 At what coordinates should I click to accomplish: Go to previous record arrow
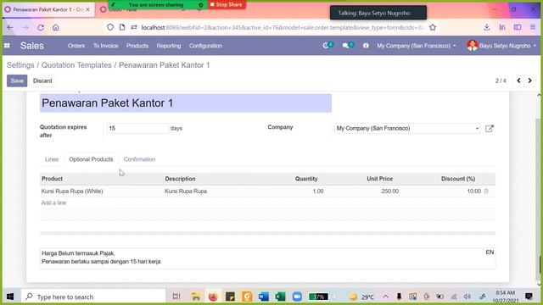(x=518, y=80)
